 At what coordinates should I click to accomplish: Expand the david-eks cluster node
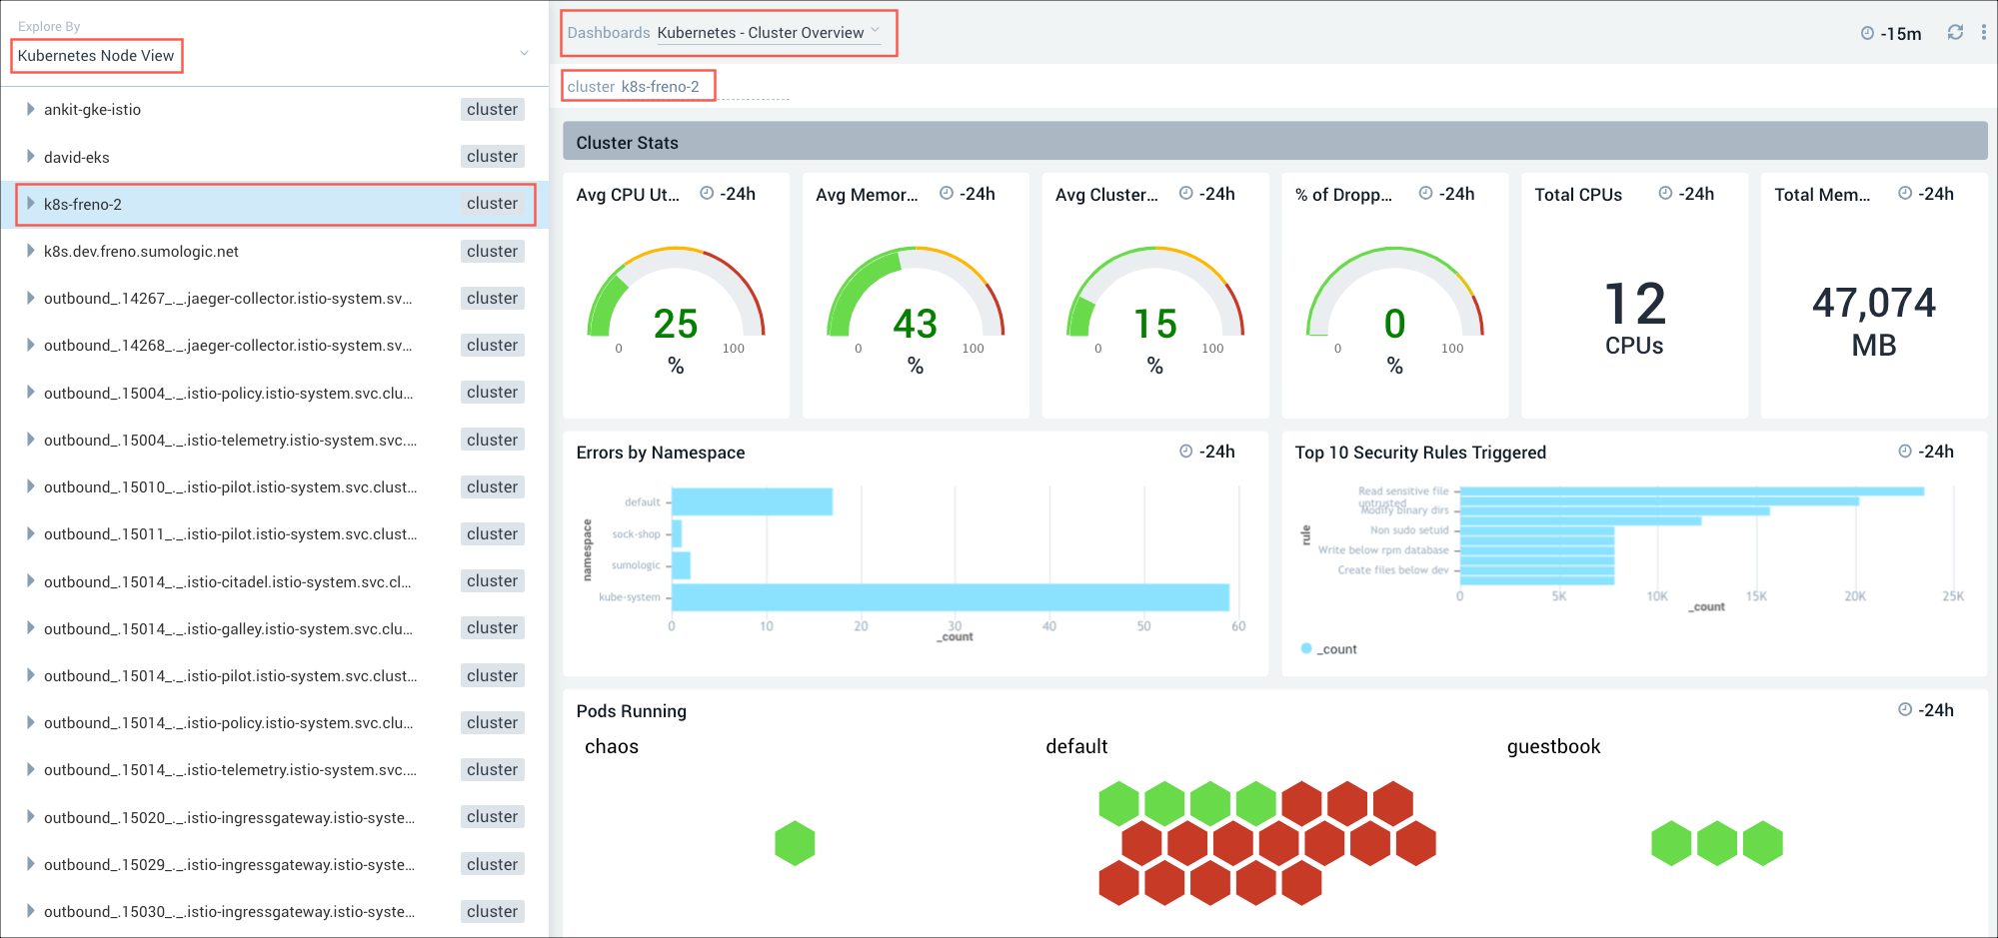30,157
